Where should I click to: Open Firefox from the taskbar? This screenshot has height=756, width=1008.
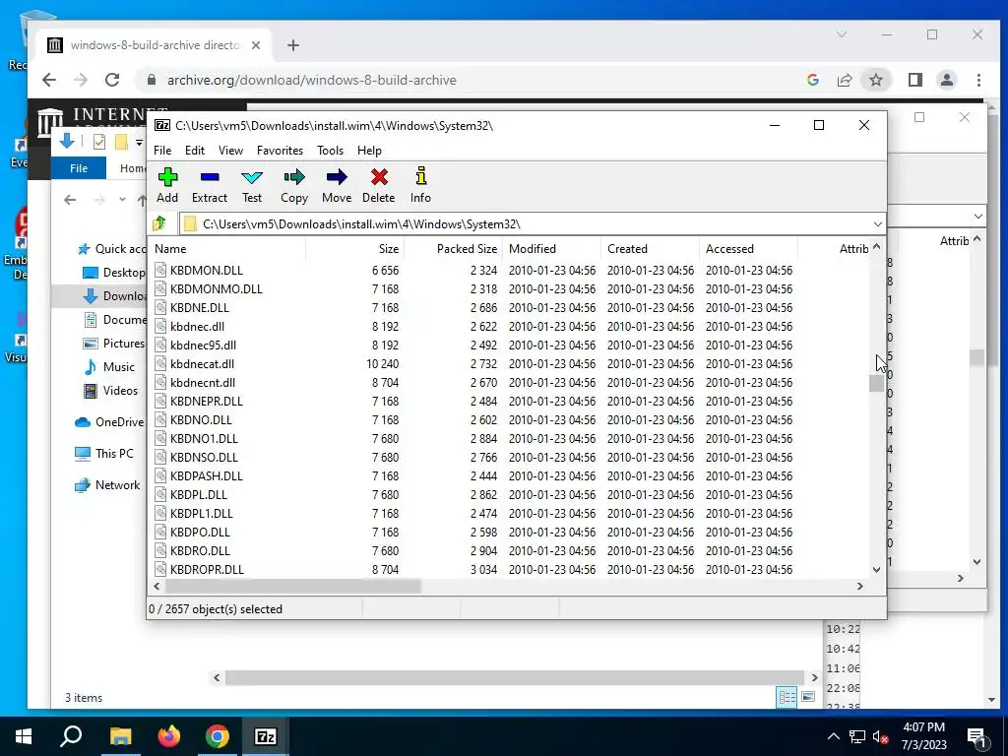pos(169,736)
